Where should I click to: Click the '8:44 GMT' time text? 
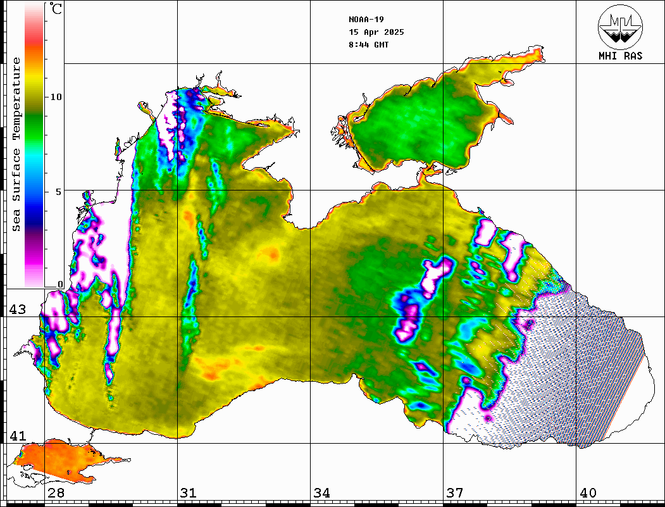point(368,44)
